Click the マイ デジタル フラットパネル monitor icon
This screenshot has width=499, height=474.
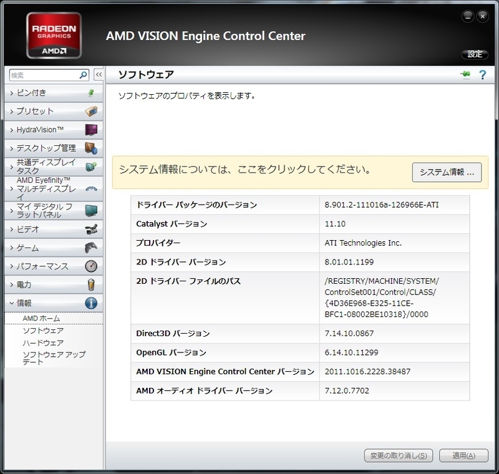click(x=91, y=211)
